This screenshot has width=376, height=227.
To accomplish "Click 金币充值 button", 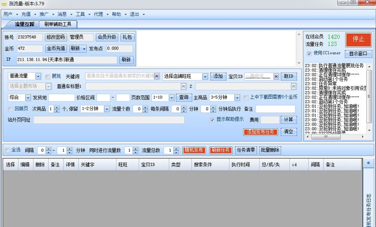I will (56, 49).
